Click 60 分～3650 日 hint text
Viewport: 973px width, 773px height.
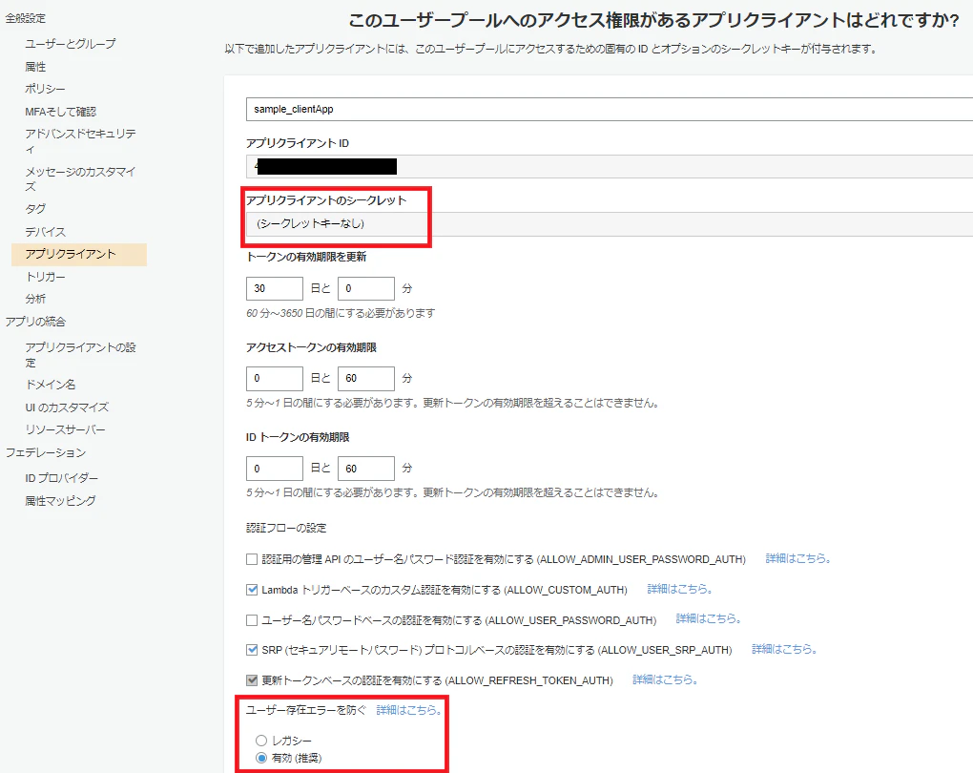pyautogui.click(x=341, y=314)
